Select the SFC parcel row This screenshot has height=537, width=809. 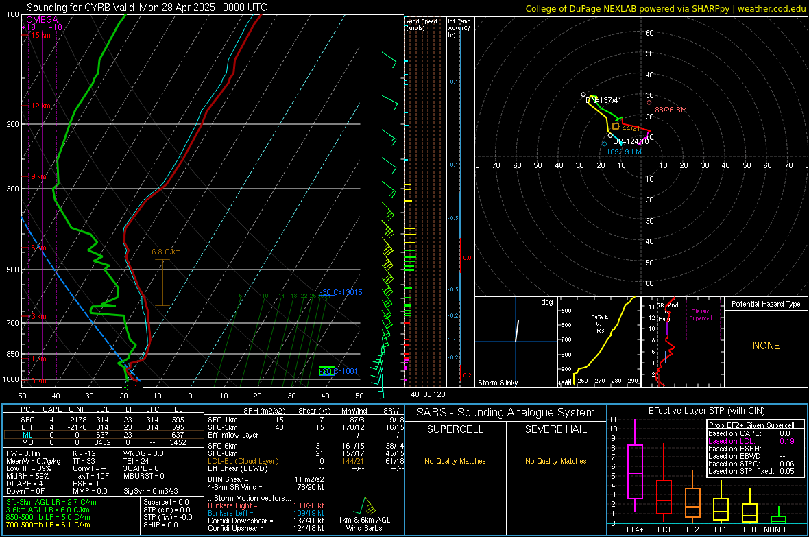103,420
